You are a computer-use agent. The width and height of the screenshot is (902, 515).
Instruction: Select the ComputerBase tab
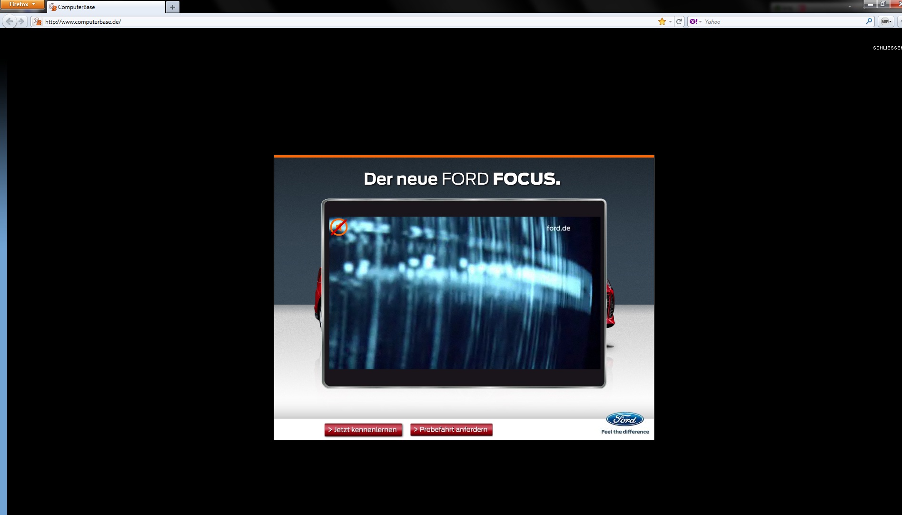[106, 7]
